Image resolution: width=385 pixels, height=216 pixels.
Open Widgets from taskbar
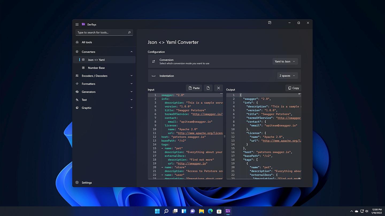pyautogui.click(x=184, y=211)
